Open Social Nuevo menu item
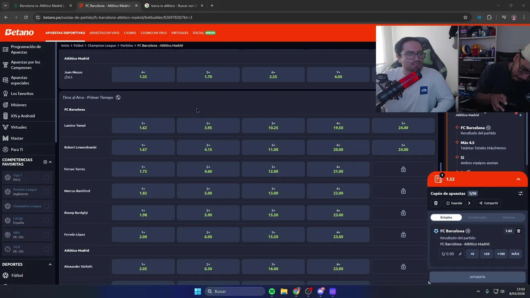The width and height of the screenshot is (530, 298). pyautogui.click(x=204, y=33)
